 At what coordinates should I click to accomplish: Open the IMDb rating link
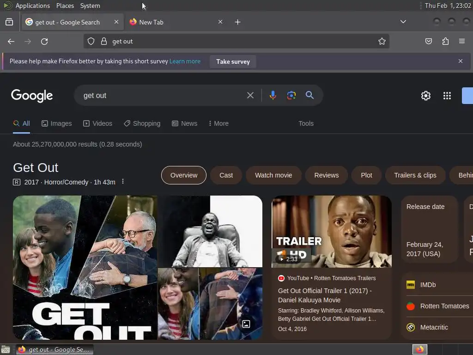pyautogui.click(x=428, y=285)
